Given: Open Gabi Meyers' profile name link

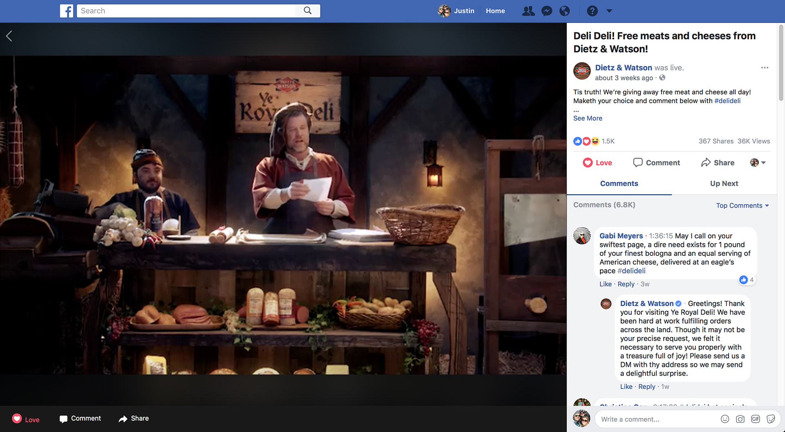Looking at the screenshot, I should click(x=621, y=236).
